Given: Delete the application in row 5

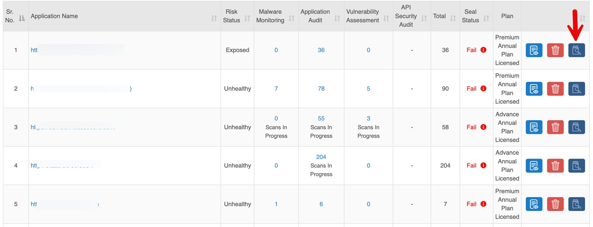Looking at the screenshot, I should pyautogui.click(x=555, y=204).
